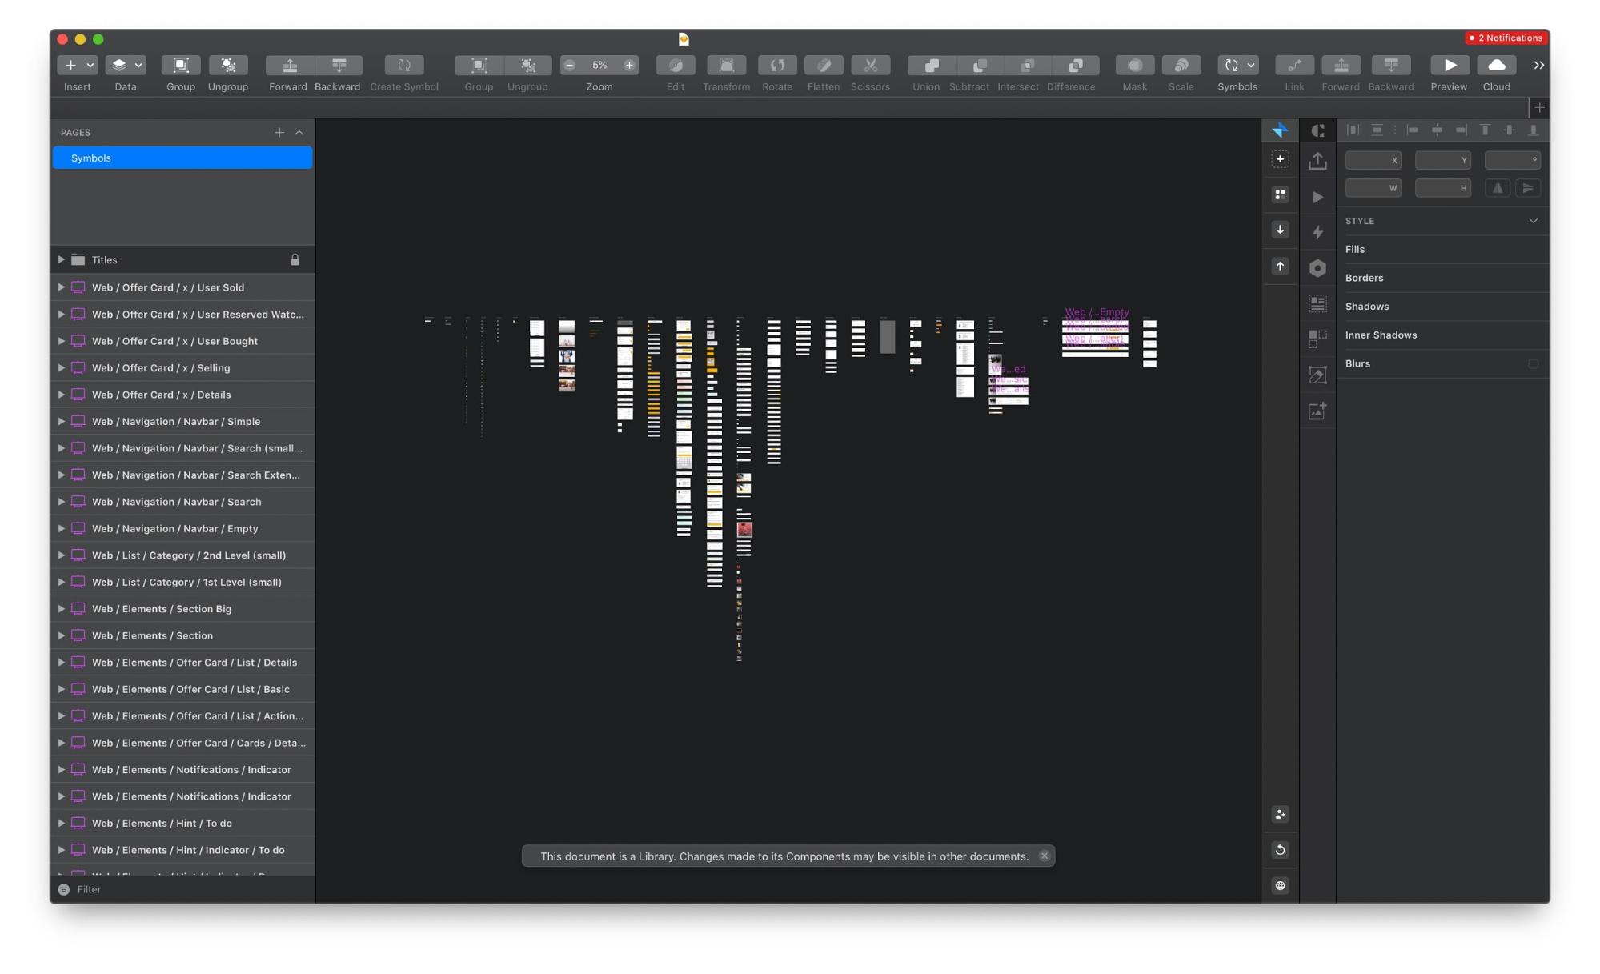Select Web / Navigation / Navbar / Empty layer
The image size is (1600, 974).
(174, 529)
